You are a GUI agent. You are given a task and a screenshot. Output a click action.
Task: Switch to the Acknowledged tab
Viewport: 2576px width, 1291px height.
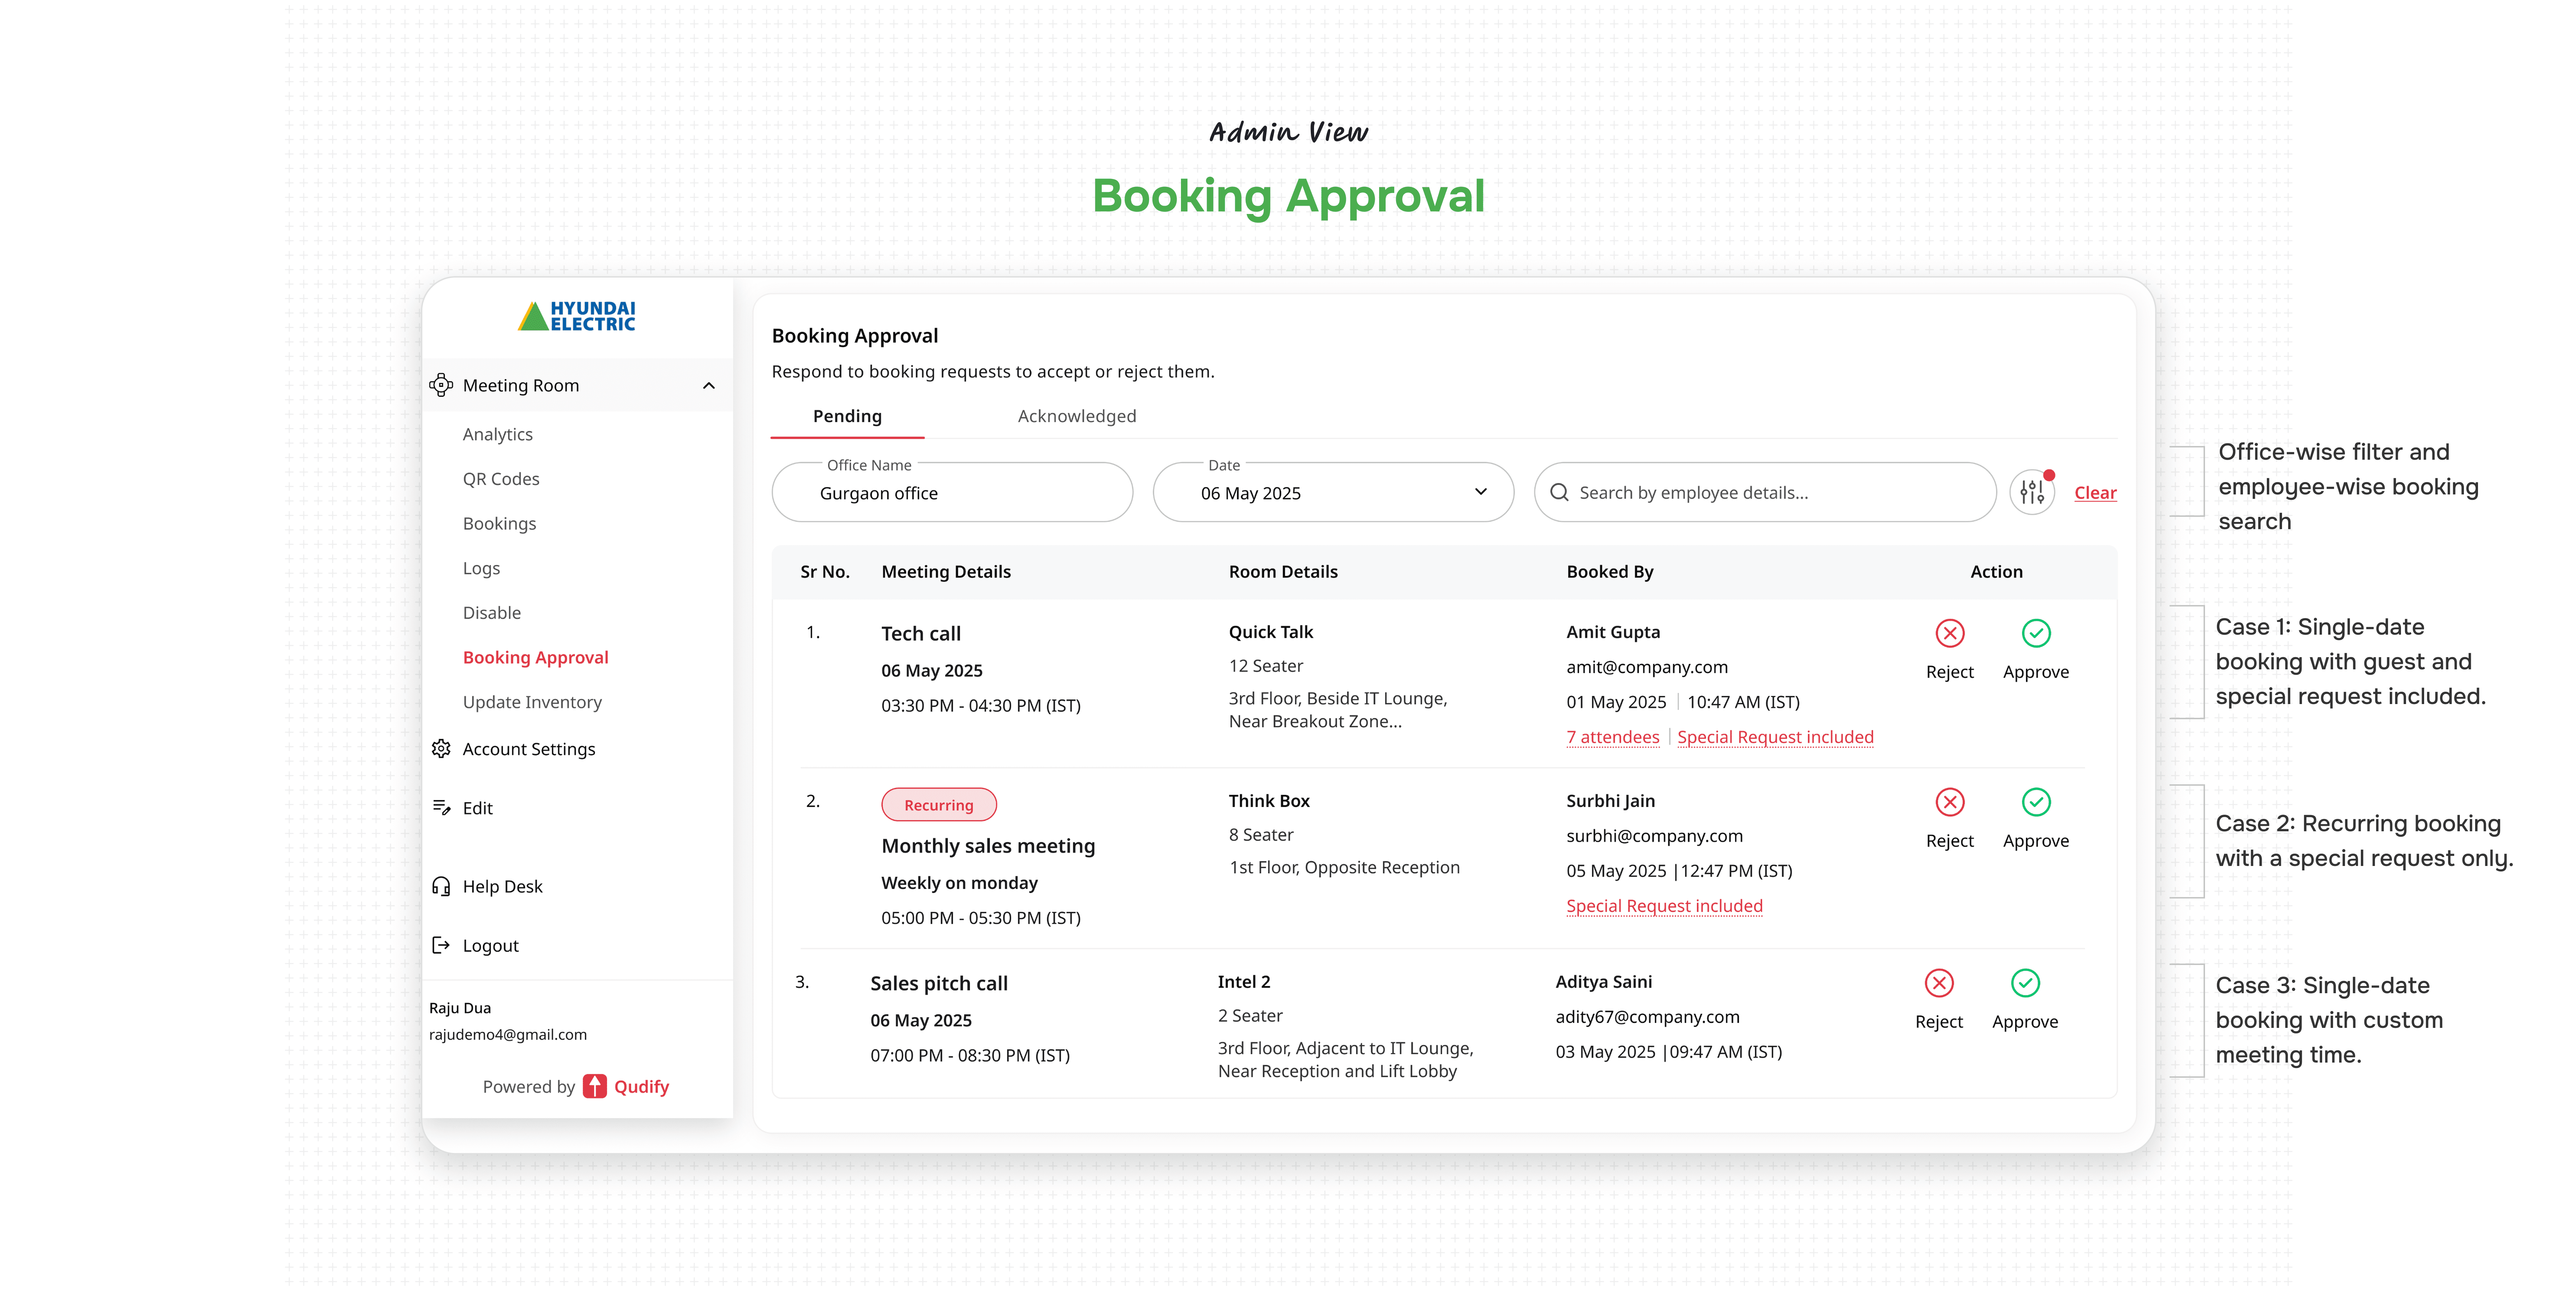[1076, 416]
